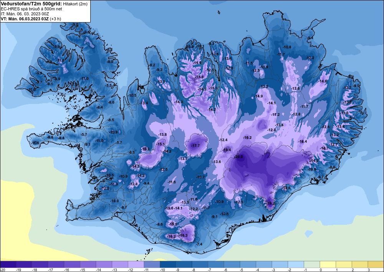384x272 pixels.
Task: Select the -7.4 value near south coast
Action: click(x=199, y=244)
